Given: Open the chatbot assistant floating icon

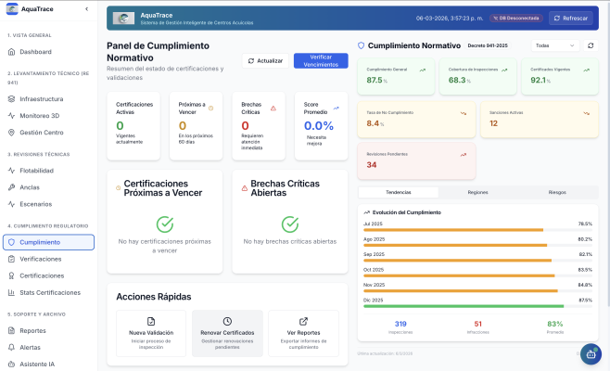Looking at the screenshot, I should 590,353.
